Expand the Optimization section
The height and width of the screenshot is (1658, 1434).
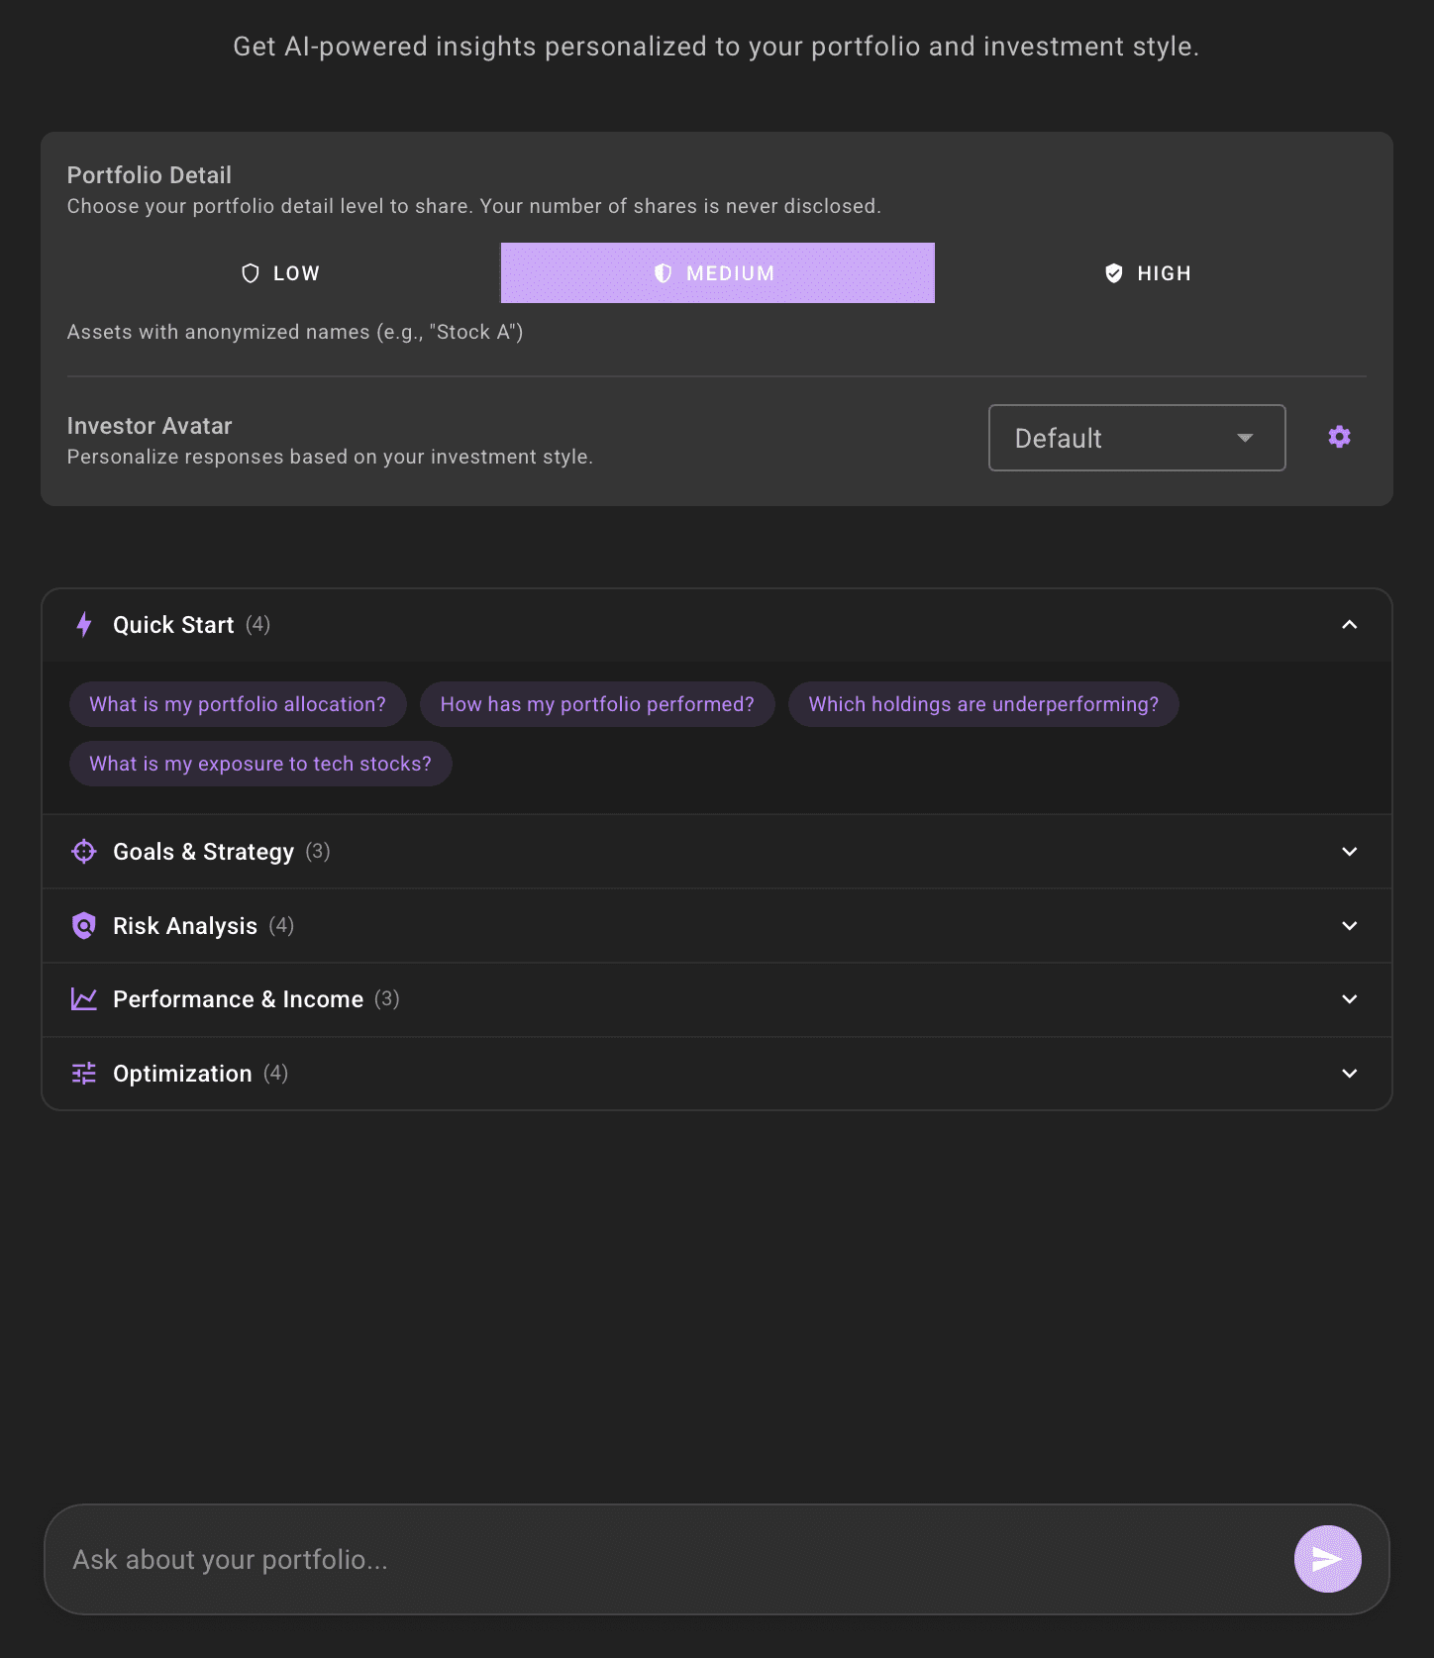click(1348, 1073)
